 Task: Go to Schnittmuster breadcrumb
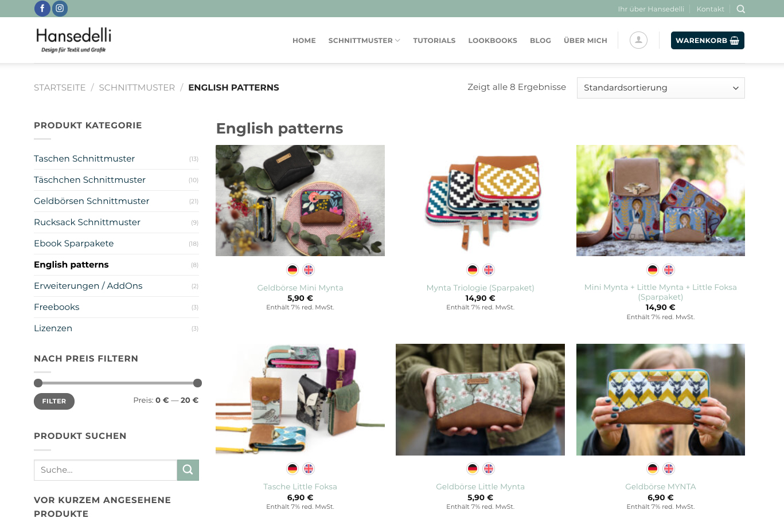click(x=137, y=88)
